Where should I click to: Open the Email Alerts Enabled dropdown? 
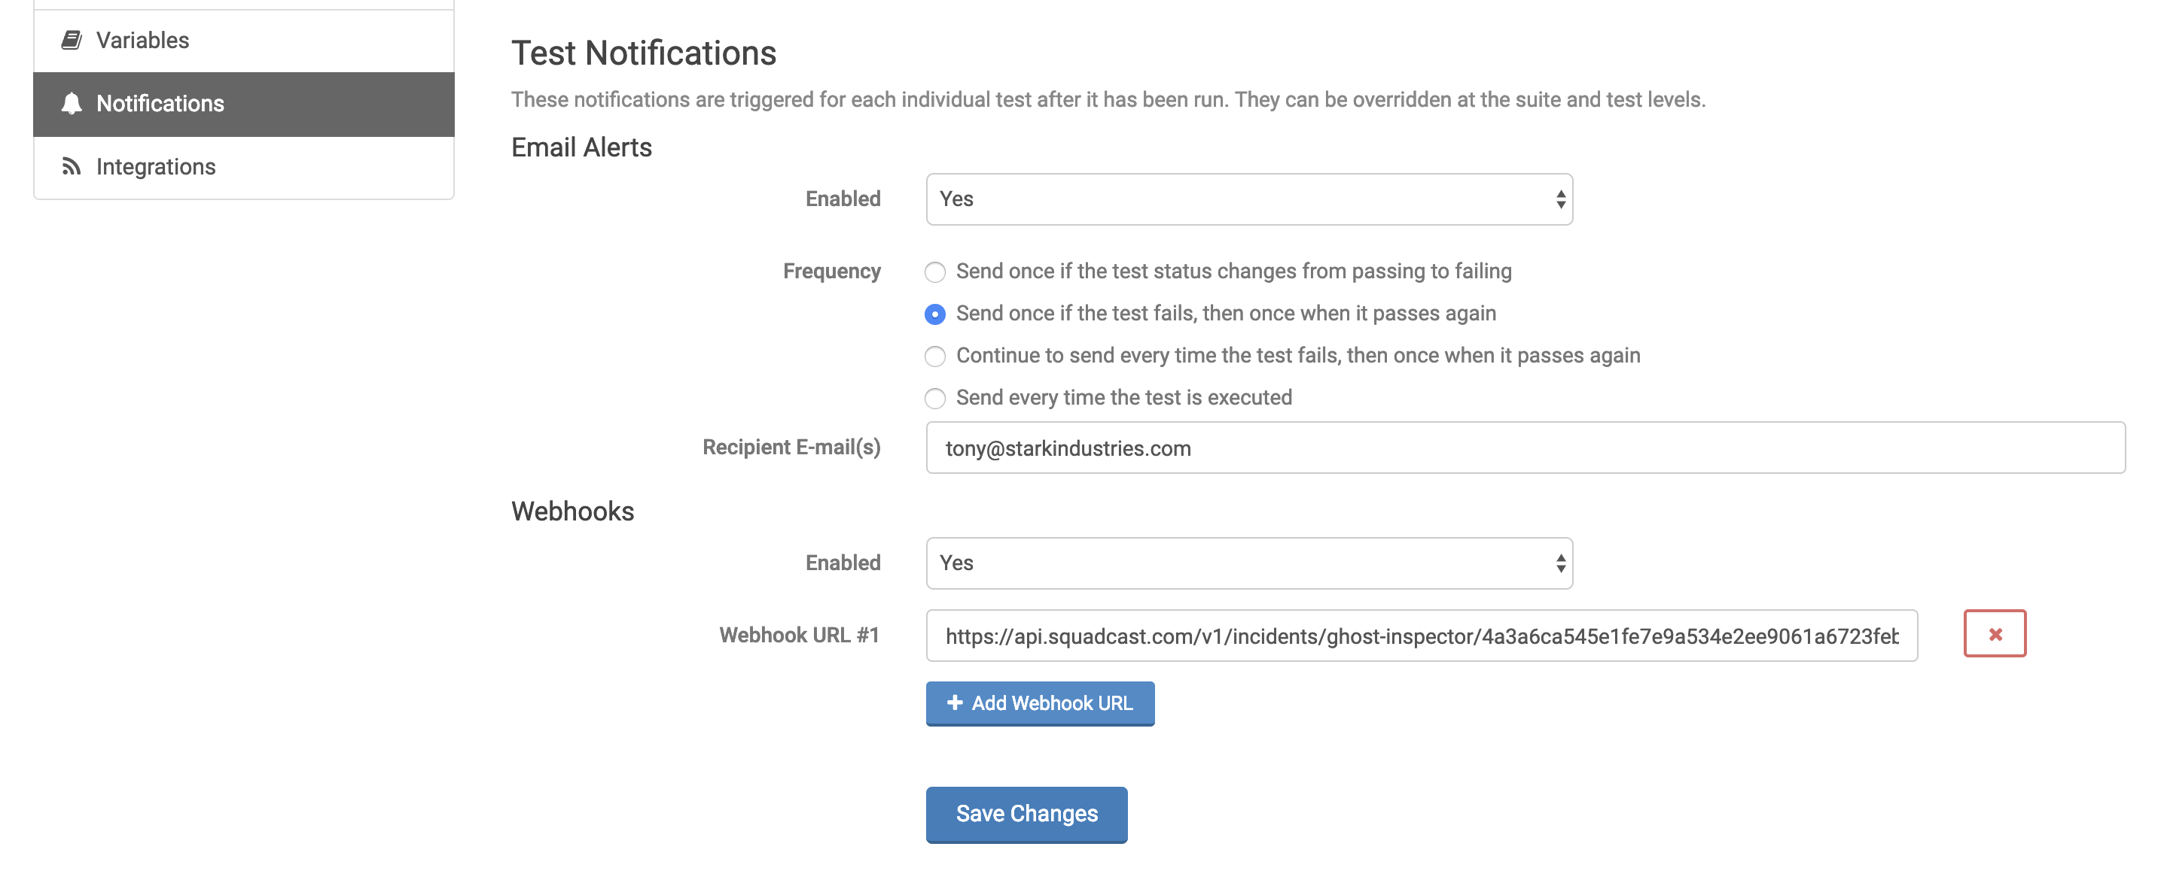pos(1248,200)
